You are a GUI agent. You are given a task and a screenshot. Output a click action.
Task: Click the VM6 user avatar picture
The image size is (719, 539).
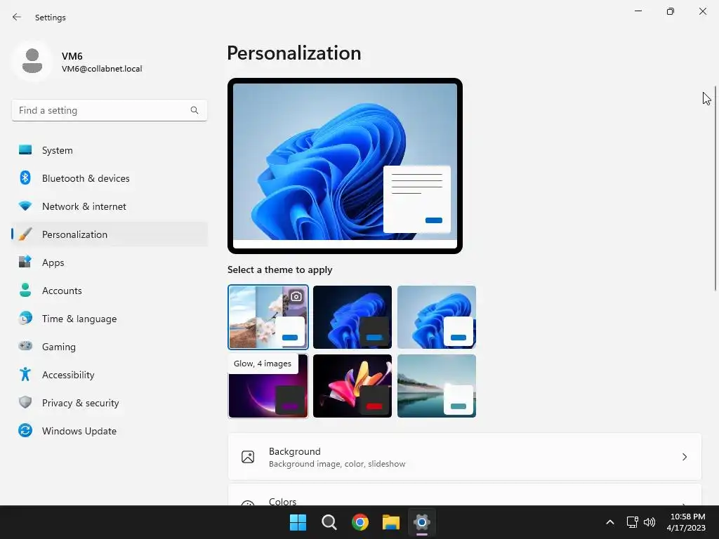[32, 62]
